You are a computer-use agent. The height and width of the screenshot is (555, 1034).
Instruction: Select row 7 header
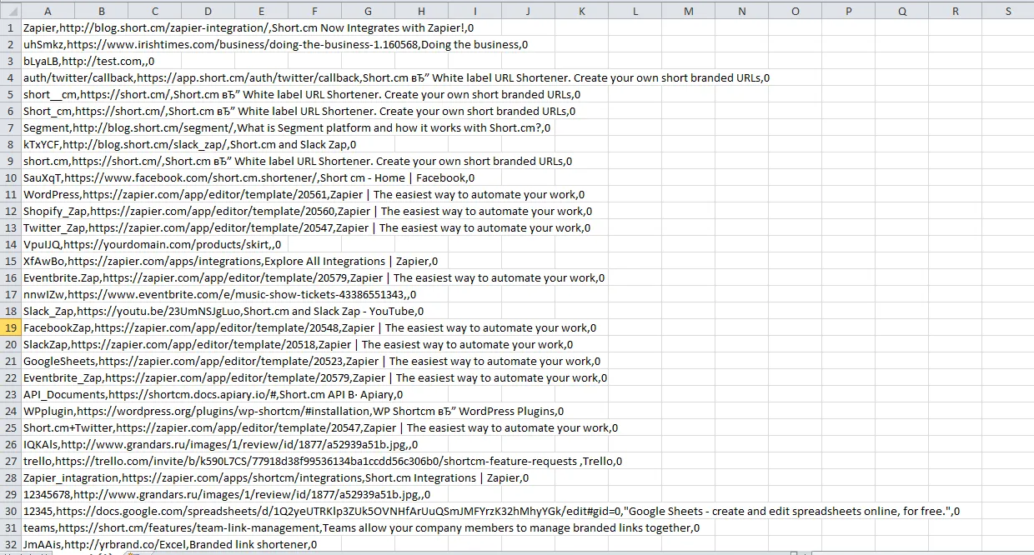(x=10, y=127)
